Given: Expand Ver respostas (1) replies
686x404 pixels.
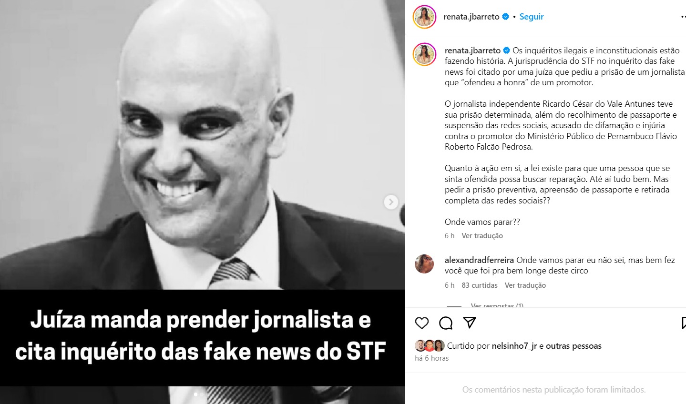Looking at the screenshot, I should pyautogui.click(x=497, y=305).
